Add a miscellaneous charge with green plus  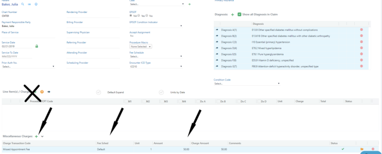pos(36,136)
